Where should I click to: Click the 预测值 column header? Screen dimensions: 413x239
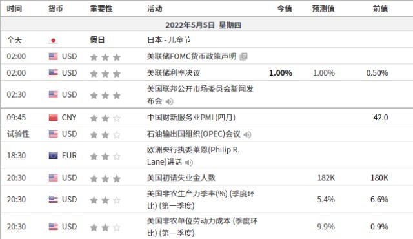click(x=323, y=8)
